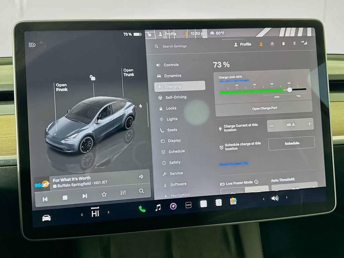344x258 pixels.
Task: Tap the car icon at bottom left corner
Action: pos(46,218)
